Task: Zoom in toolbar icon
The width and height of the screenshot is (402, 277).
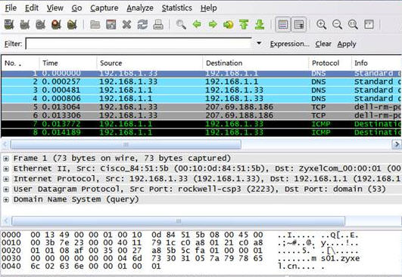Action: point(321,25)
